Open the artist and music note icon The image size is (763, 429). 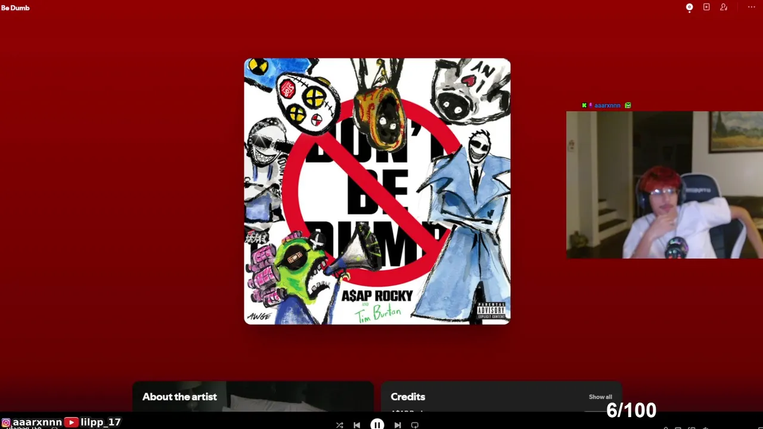click(x=724, y=7)
